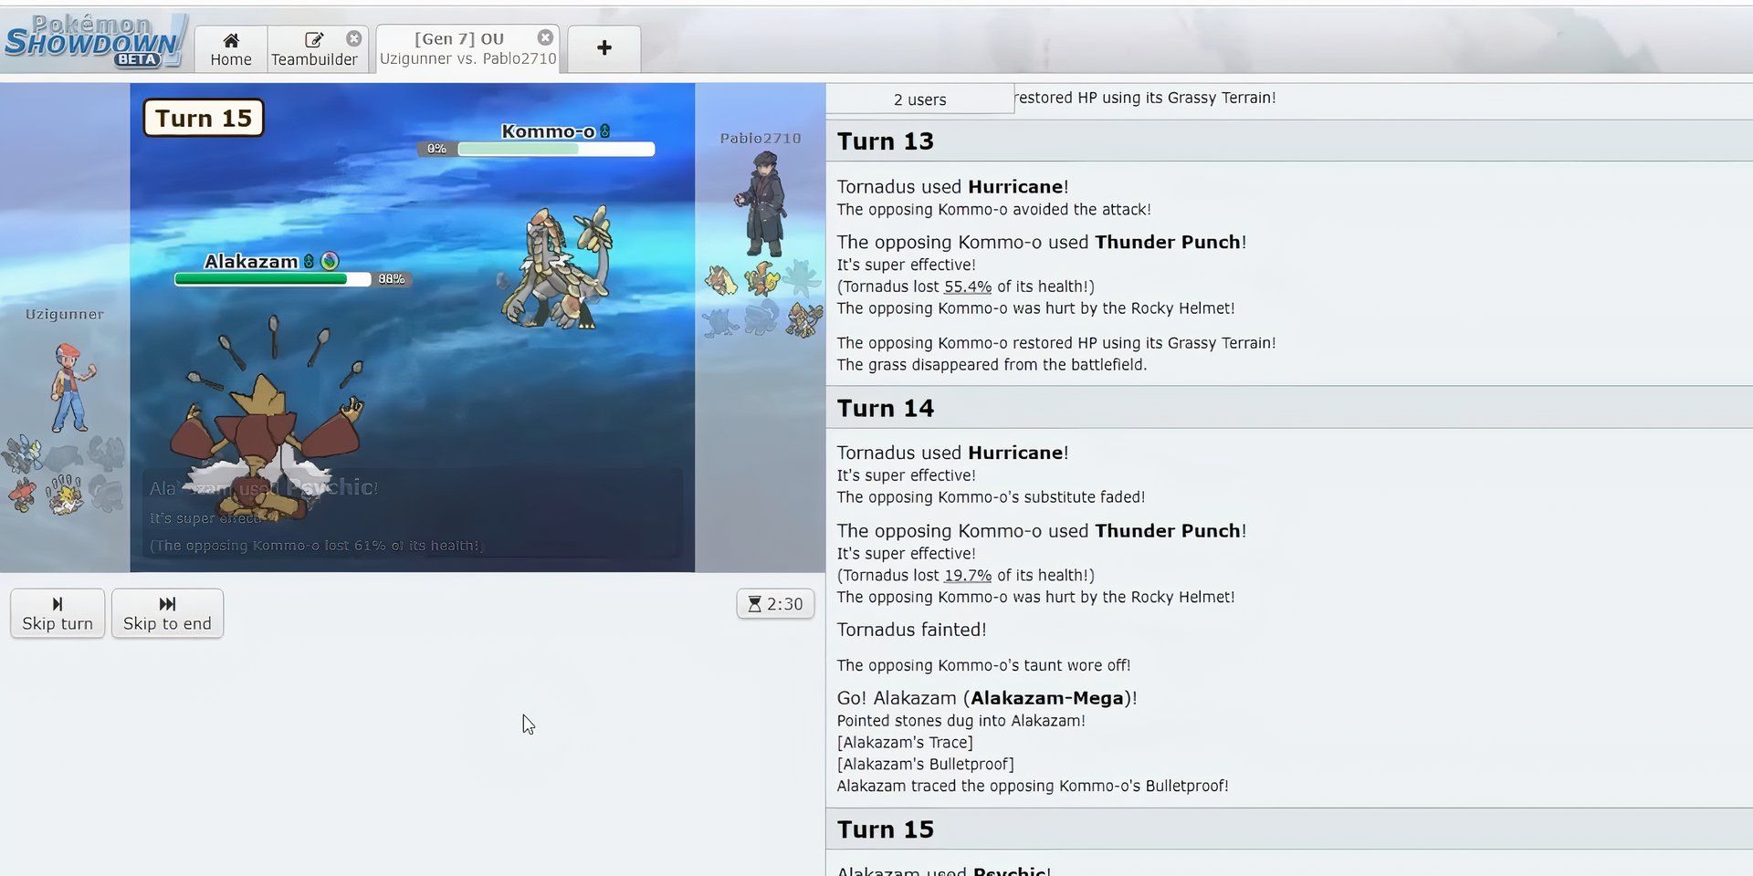
Task: Click Kommo-o's health bar
Action: tap(555, 150)
